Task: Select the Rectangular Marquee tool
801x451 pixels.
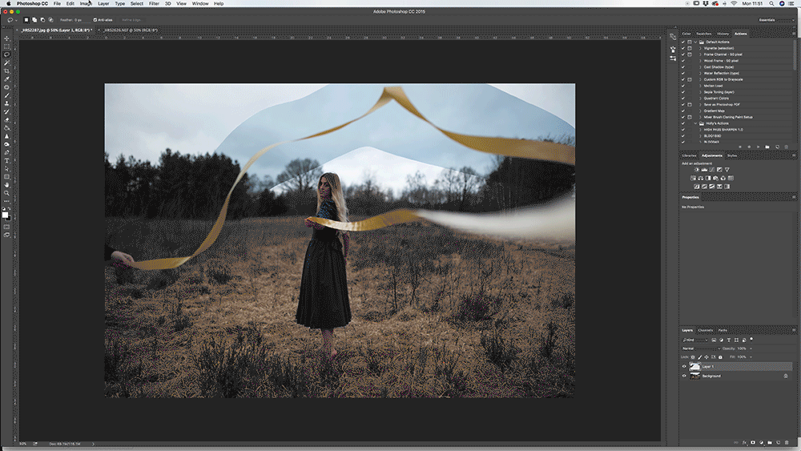Action: pos(6,46)
